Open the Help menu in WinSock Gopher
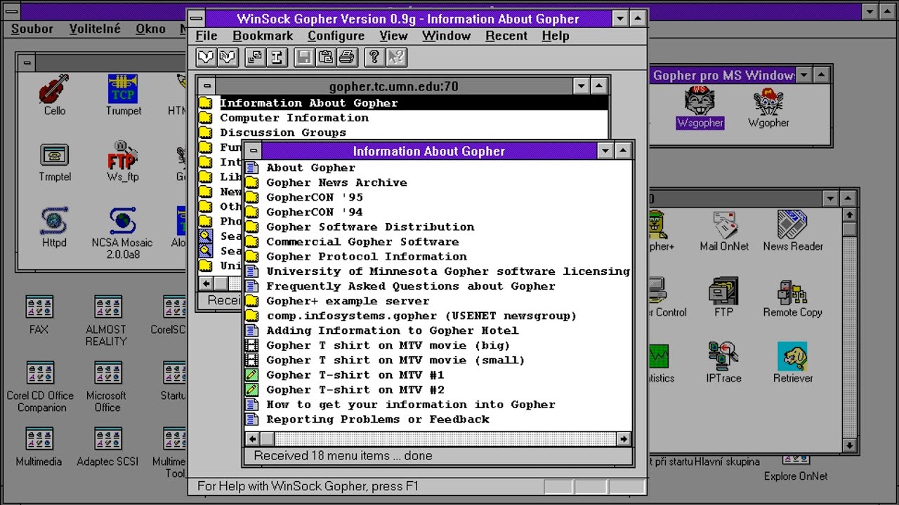The height and width of the screenshot is (505, 899). (555, 36)
